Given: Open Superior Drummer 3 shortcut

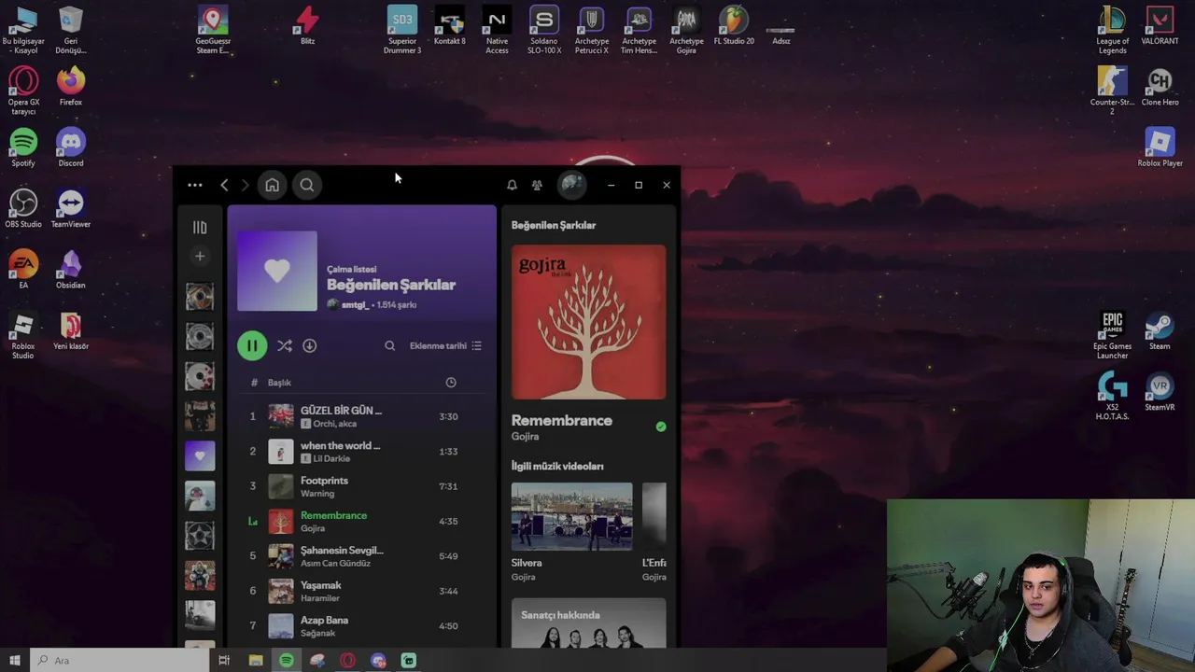Looking at the screenshot, I should 402,31.
